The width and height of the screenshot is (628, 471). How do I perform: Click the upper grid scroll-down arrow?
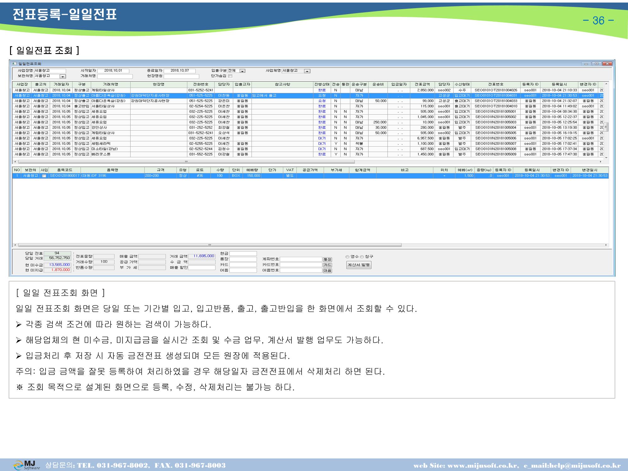[606, 158]
